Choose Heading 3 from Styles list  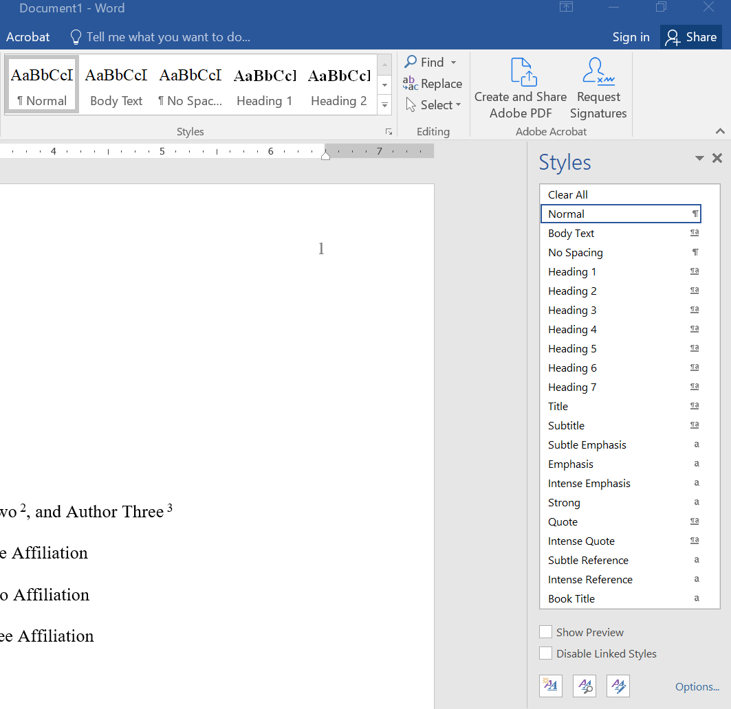[x=620, y=311]
